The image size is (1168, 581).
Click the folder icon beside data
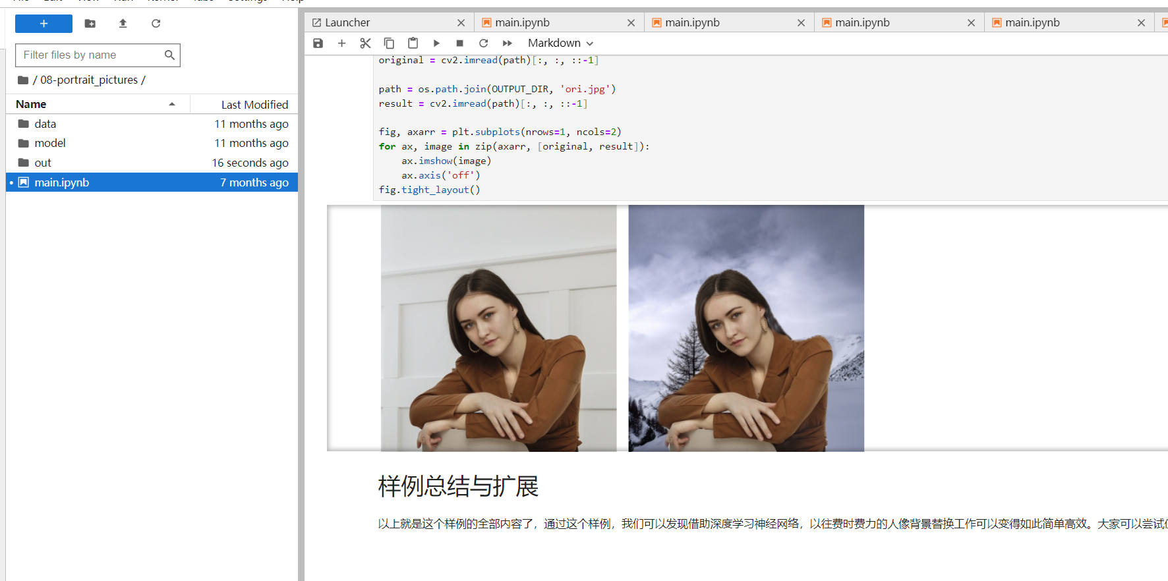(x=24, y=124)
